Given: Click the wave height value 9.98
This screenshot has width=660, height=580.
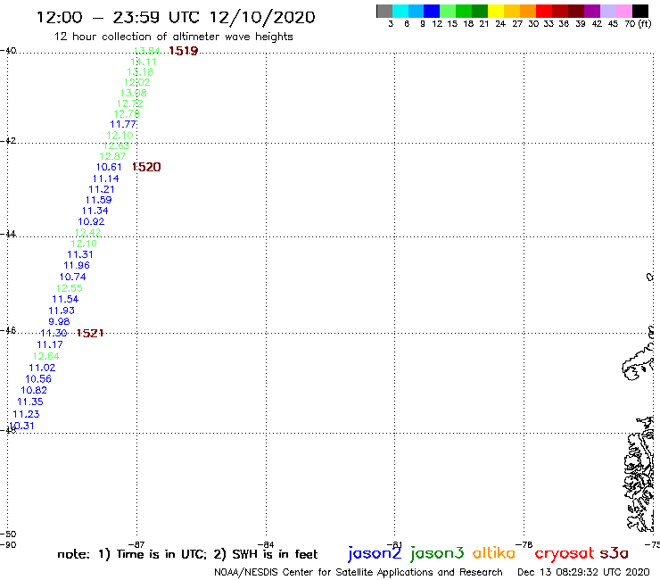Looking at the screenshot, I should pyautogui.click(x=60, y=322).
